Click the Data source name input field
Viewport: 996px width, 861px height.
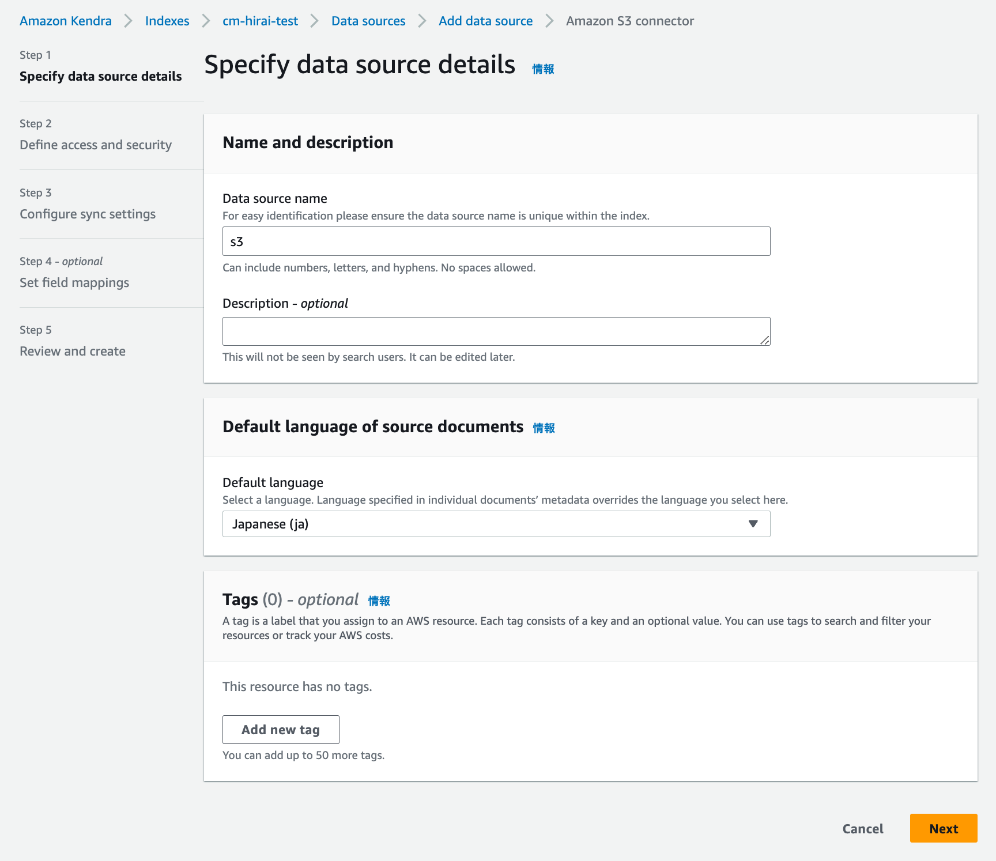(496, 241)
